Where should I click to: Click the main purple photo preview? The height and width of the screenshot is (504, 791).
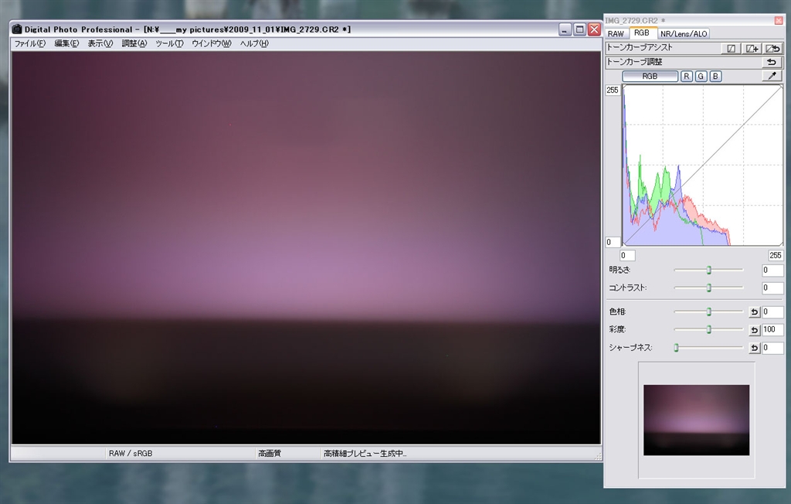tap(306, 248)
